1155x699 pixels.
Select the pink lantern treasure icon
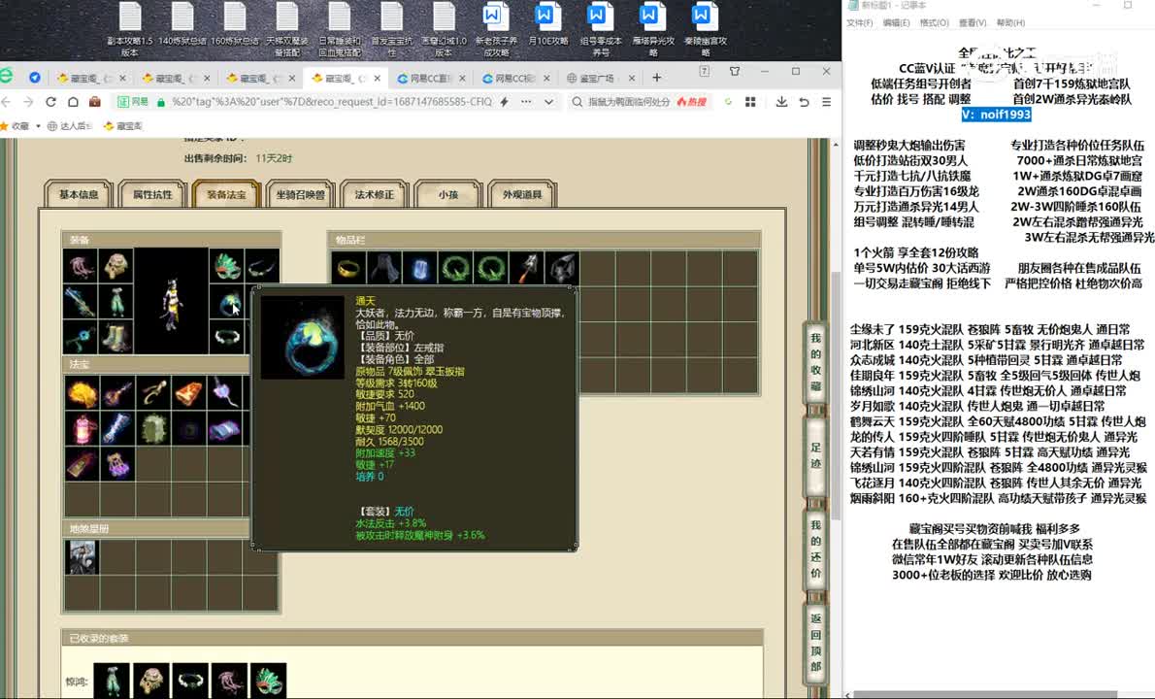click(x=82, y=429)
